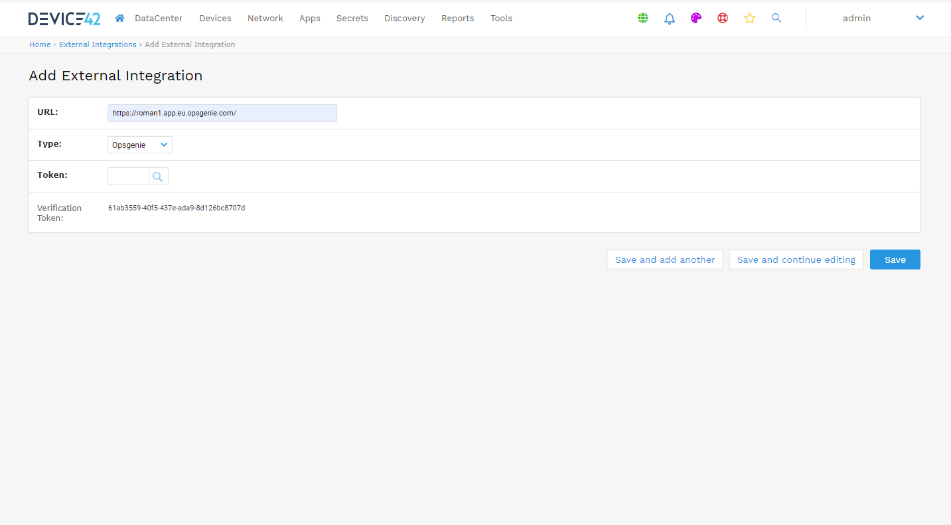Viewport: 951px width, 525px height.
Task: Open the red lifebuoy help icon
Action: pos(723,19)
